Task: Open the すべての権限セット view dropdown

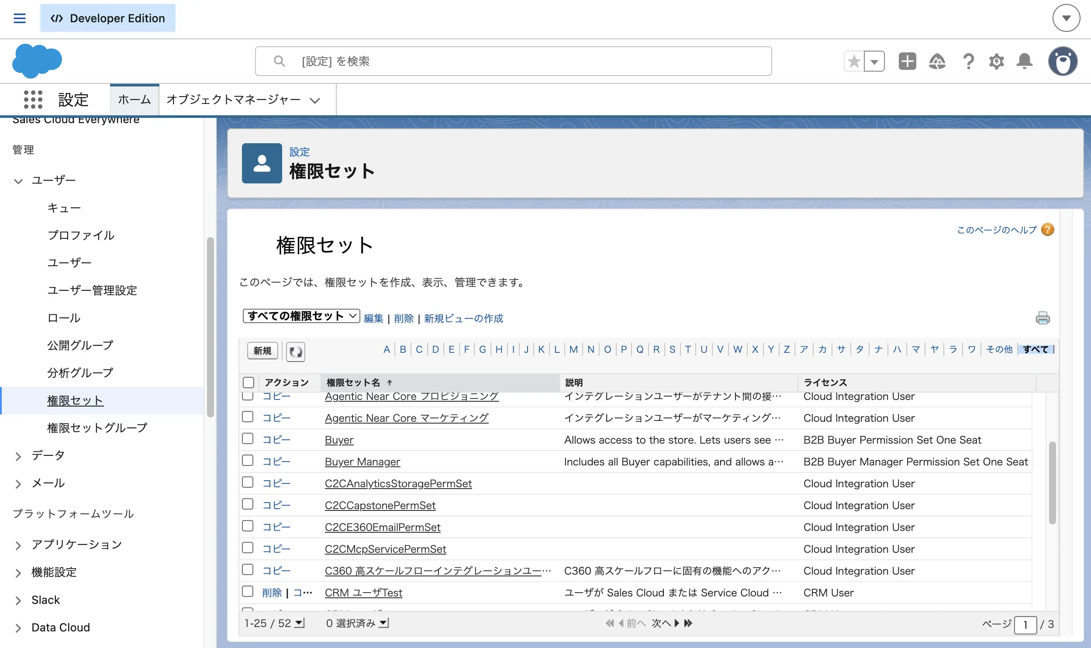Action: coord(301,316)
